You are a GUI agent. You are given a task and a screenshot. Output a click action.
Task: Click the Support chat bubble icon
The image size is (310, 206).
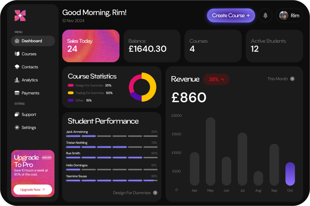click(x=17, y=114)
